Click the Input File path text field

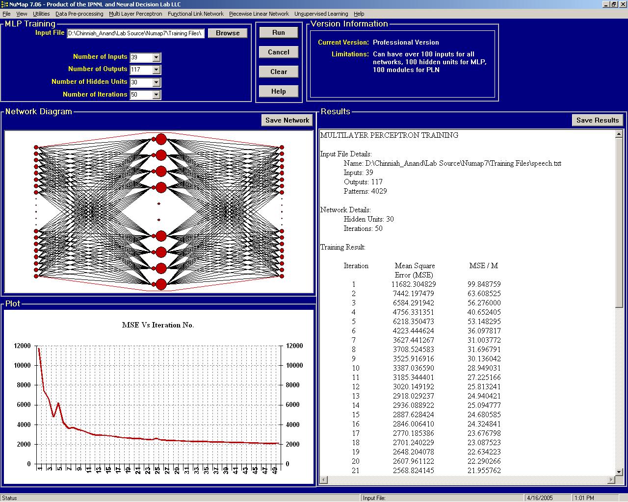click(x=135, y=33)
